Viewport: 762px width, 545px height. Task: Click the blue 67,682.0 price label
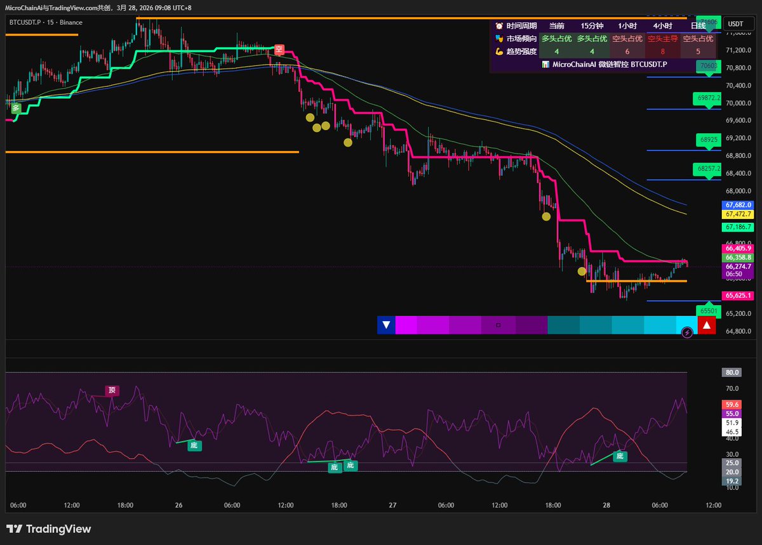pos(738,205)
